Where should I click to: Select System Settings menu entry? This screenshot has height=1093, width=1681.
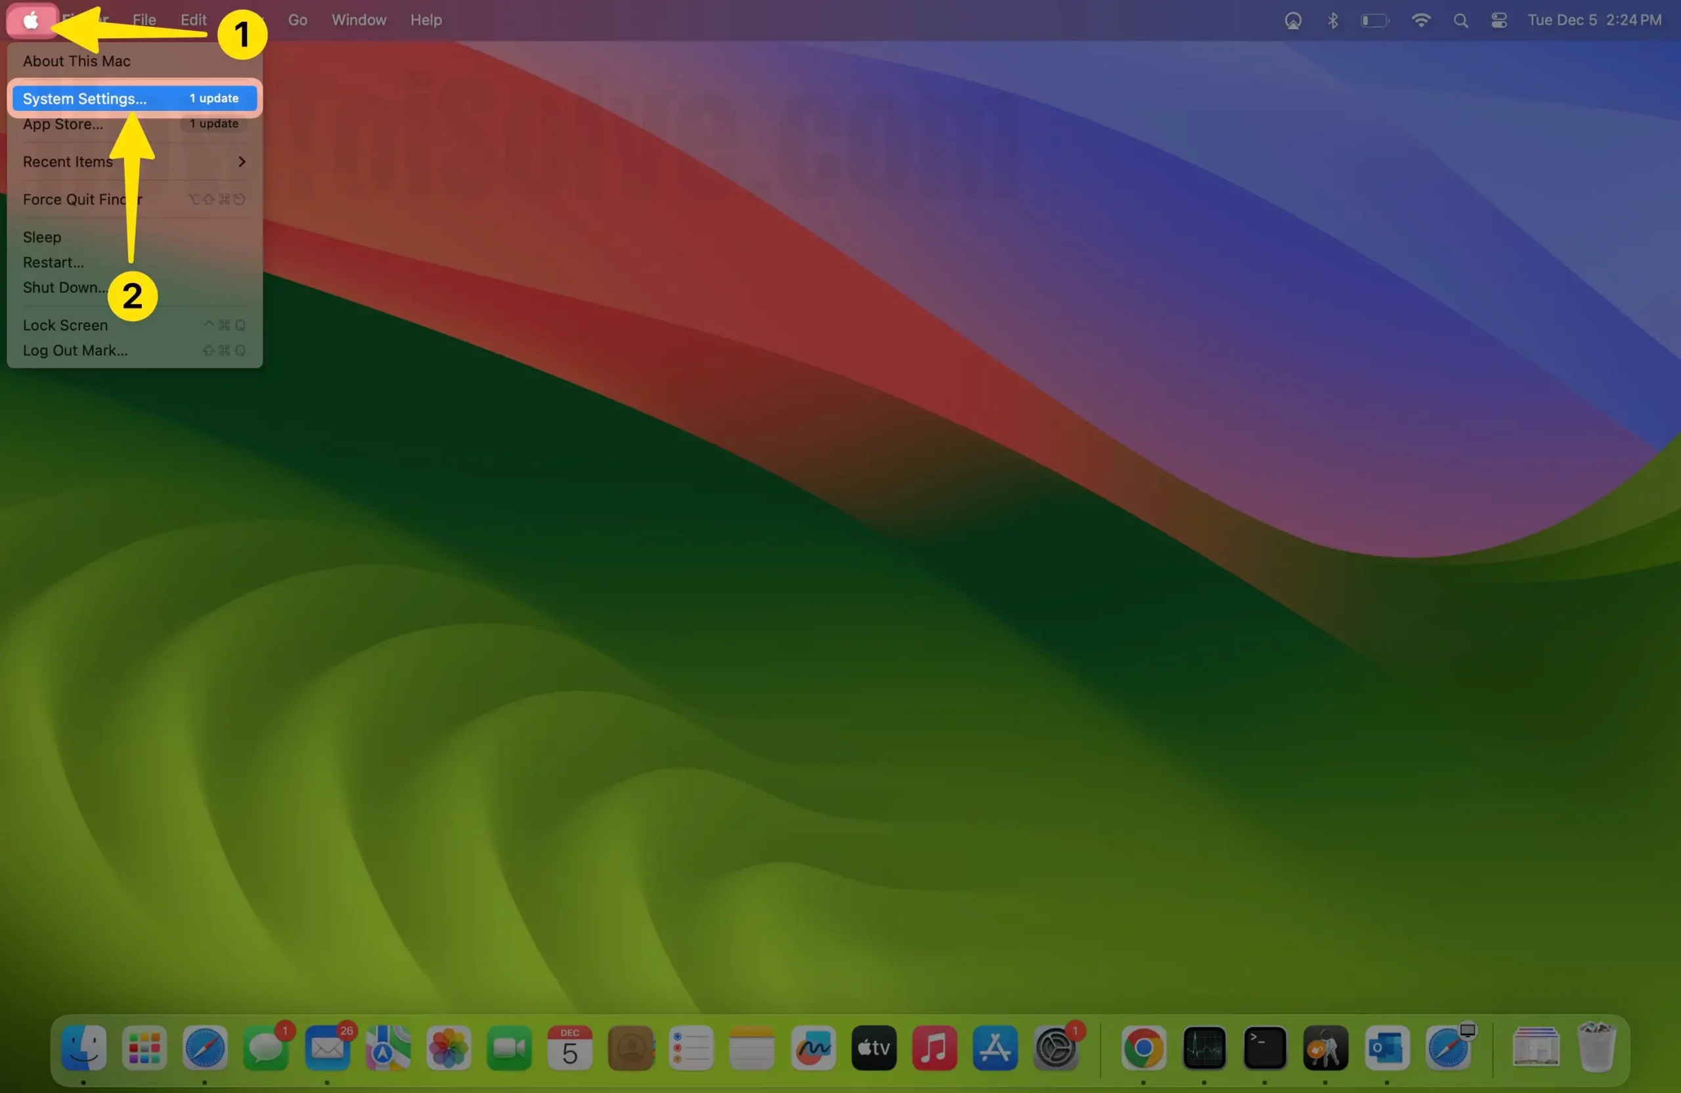click(x=85, y=99)
